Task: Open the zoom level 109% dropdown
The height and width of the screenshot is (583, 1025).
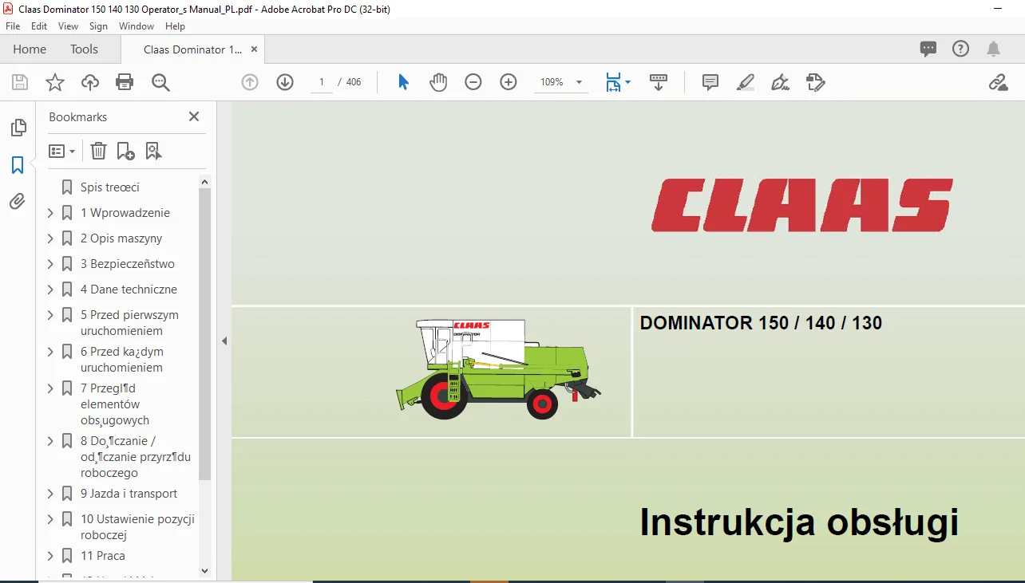Action: click(x=579, y=82)
